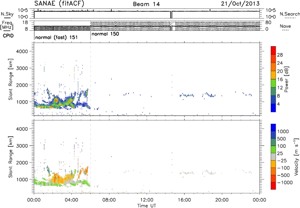This screenshot has width=300, height=208.
Task: Click the 12 value on Power colorbar
Action: 280,88
